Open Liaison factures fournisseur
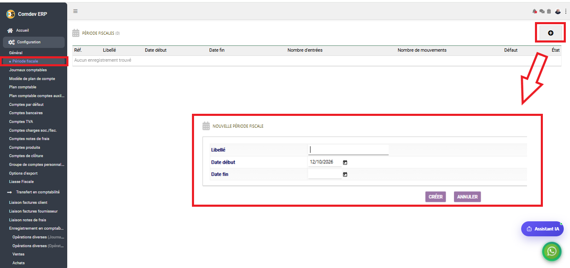 click(x=33, y=211)
